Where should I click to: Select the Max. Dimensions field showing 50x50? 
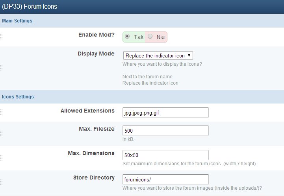click(165, 155)
